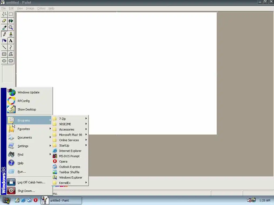Expand the Documents submenu

pyautogui.click(x=29, y=137)
